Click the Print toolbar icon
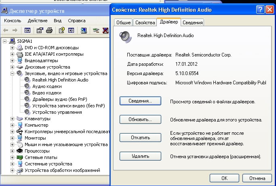The height and width of the screenshot is (186, 276). pyautogui.click(x=49, y=30)
